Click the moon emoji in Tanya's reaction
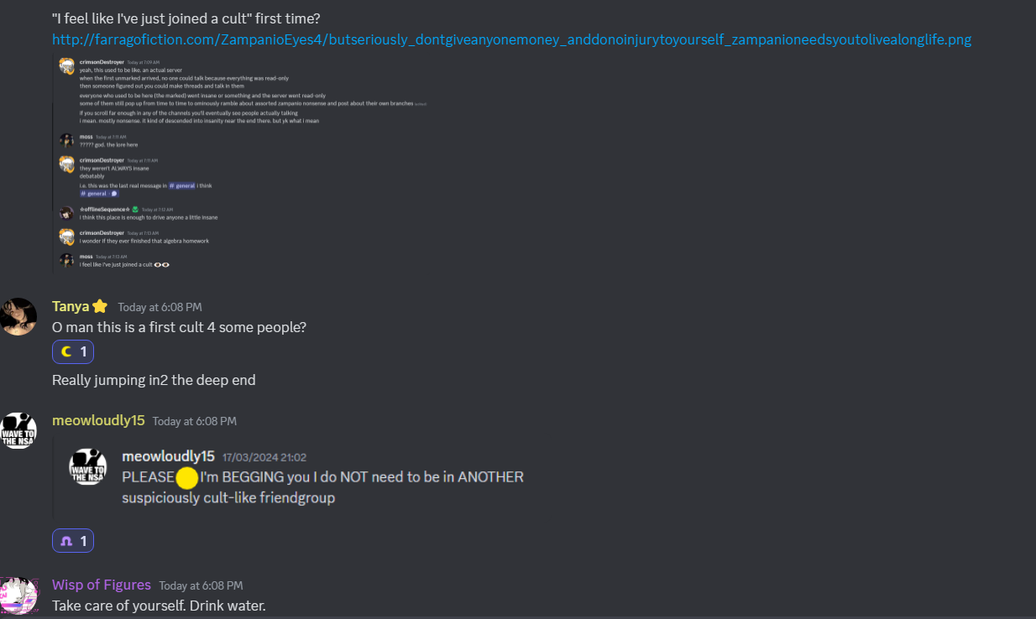Screen dimensions: 1036x619 [67, 351]
